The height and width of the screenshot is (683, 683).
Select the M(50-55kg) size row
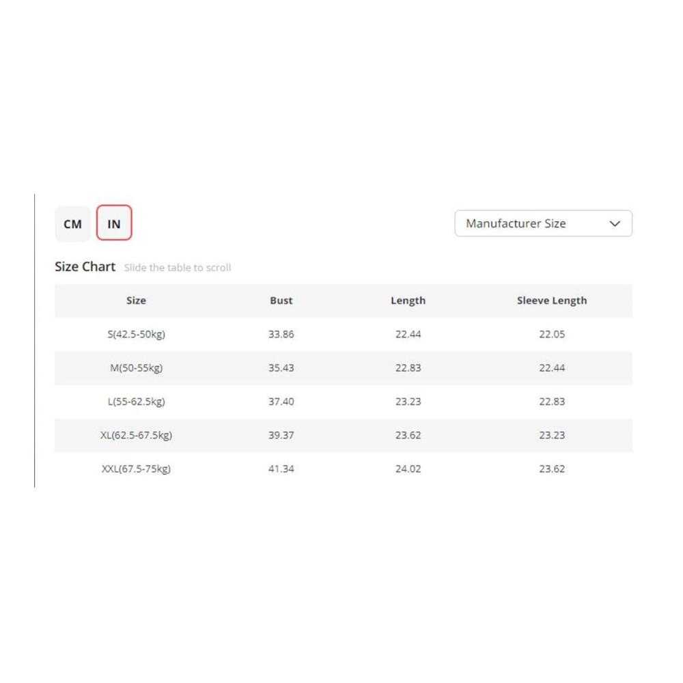[136, 367]
